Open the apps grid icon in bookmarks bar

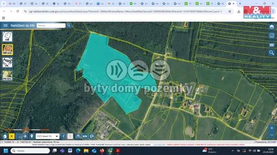point(3,18)
